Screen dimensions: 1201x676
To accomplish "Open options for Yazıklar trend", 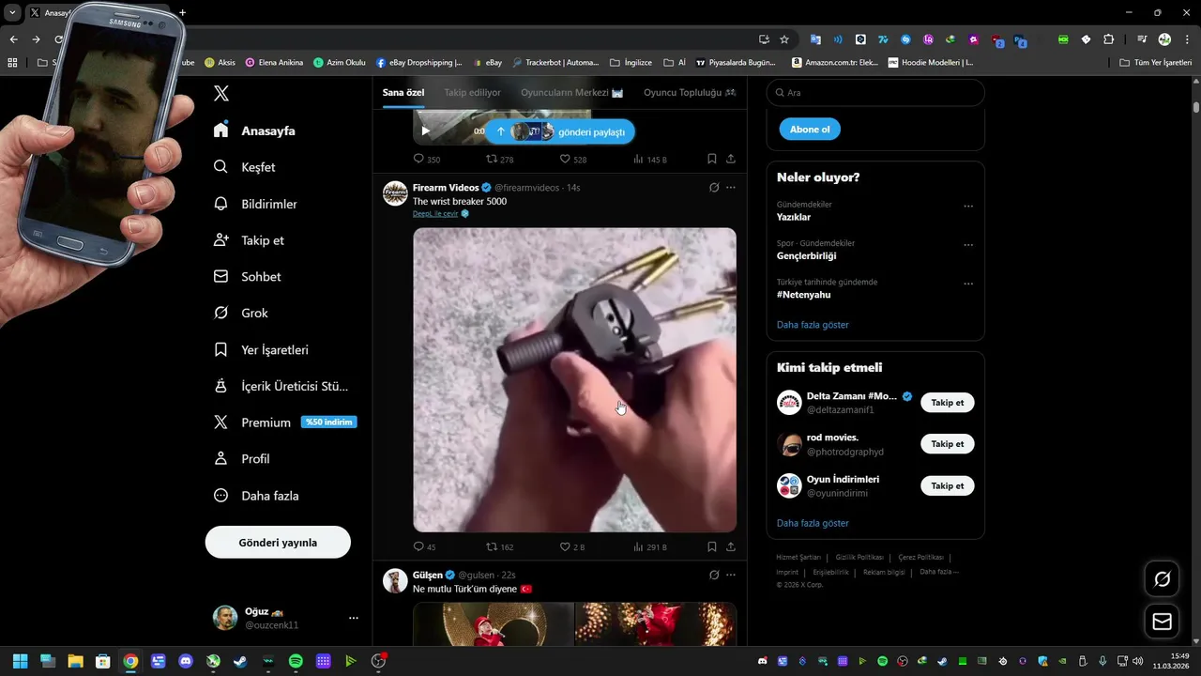I will point(968,207).
